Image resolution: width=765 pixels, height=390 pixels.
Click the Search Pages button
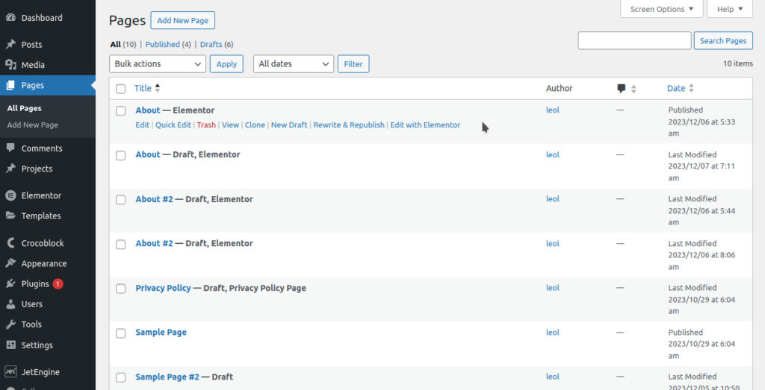pyautogui.click(x=723, y=41)
